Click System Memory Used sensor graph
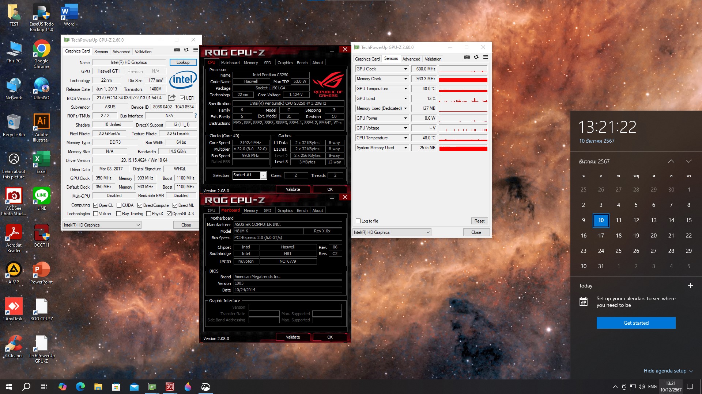This screenshot has width=702, height=394. pyautogui.click(x=463, y=148)
